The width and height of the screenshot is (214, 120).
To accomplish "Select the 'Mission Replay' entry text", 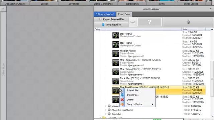I will click(128, 51).
